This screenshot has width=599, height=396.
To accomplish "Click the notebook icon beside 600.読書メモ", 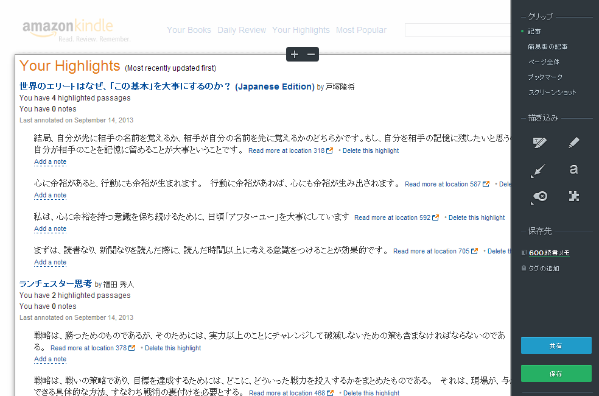I will (524, 253).
